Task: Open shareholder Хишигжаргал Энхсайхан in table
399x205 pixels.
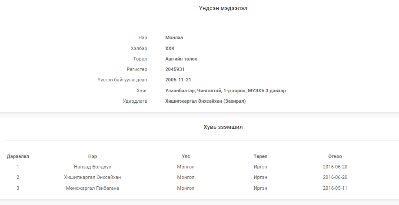Action: click(93, 177)
